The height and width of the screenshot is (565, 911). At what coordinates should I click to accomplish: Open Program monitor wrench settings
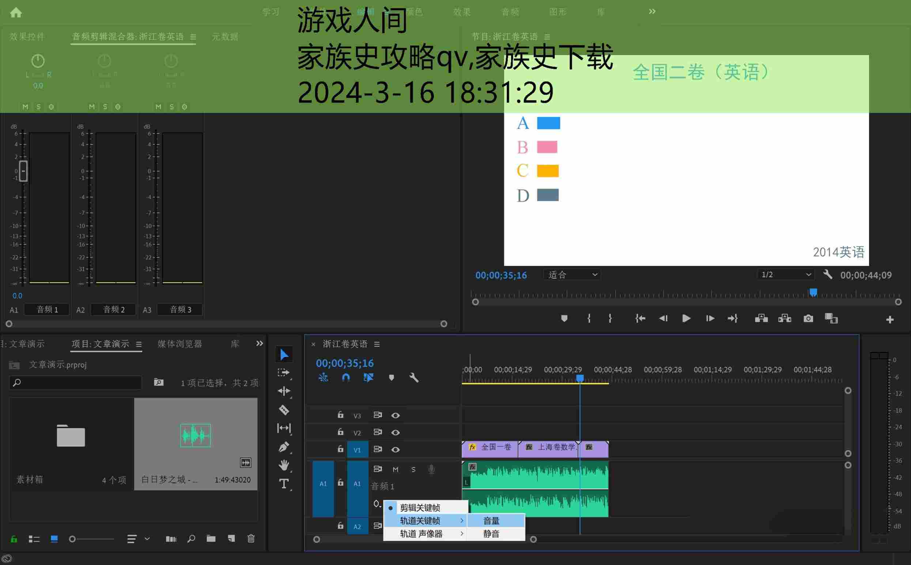(827, 275)
